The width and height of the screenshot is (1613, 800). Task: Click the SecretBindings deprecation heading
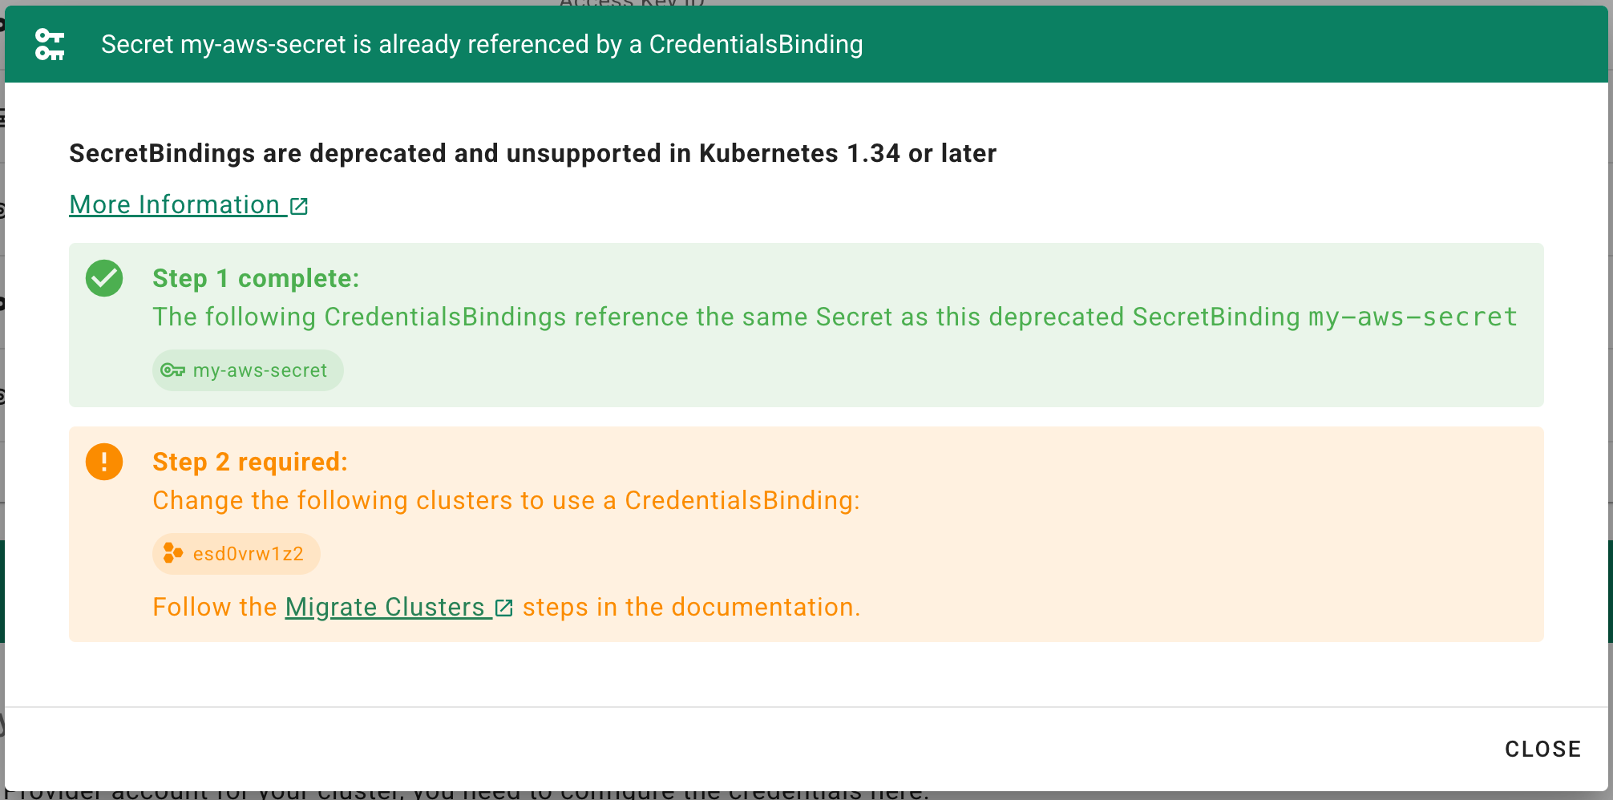coord(532,153)
